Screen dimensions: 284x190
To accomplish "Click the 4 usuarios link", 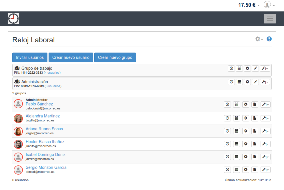I will (x=52, y=73).
